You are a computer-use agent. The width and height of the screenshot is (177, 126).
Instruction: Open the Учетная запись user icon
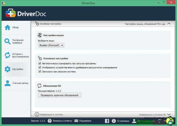(8, 83)
